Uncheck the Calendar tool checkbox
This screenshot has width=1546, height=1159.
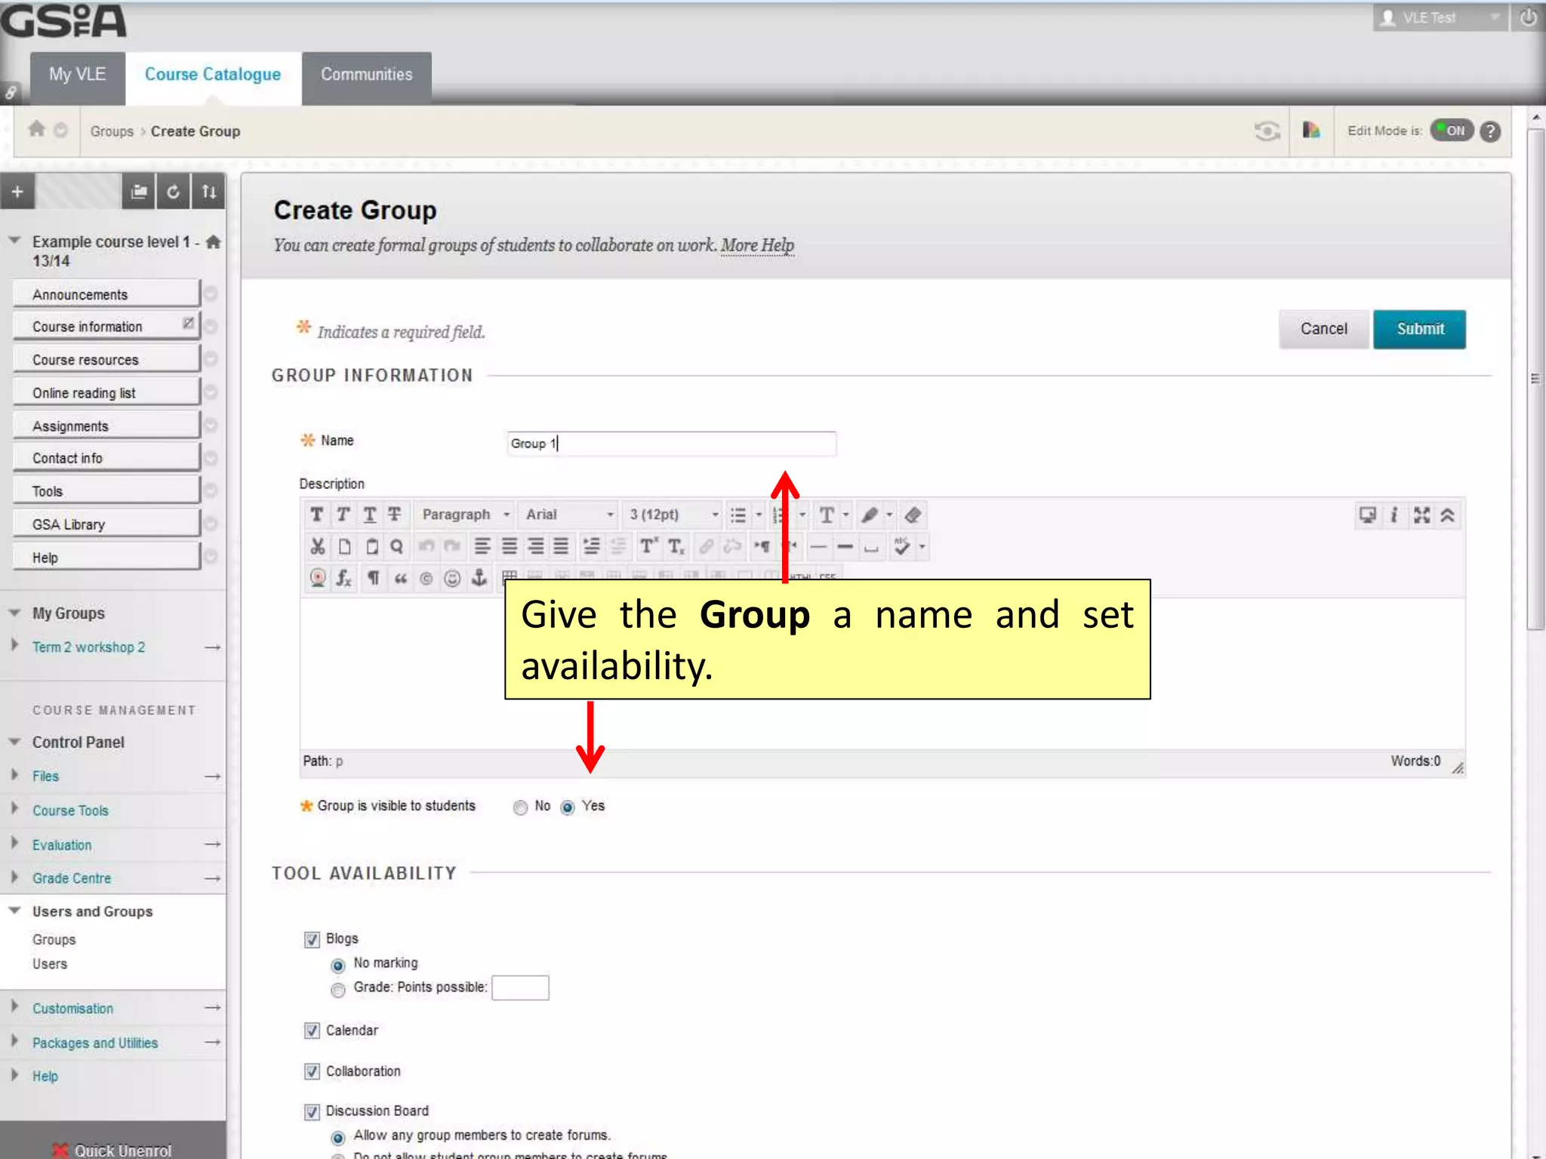pyautogui.click(x=312, y=1031)
